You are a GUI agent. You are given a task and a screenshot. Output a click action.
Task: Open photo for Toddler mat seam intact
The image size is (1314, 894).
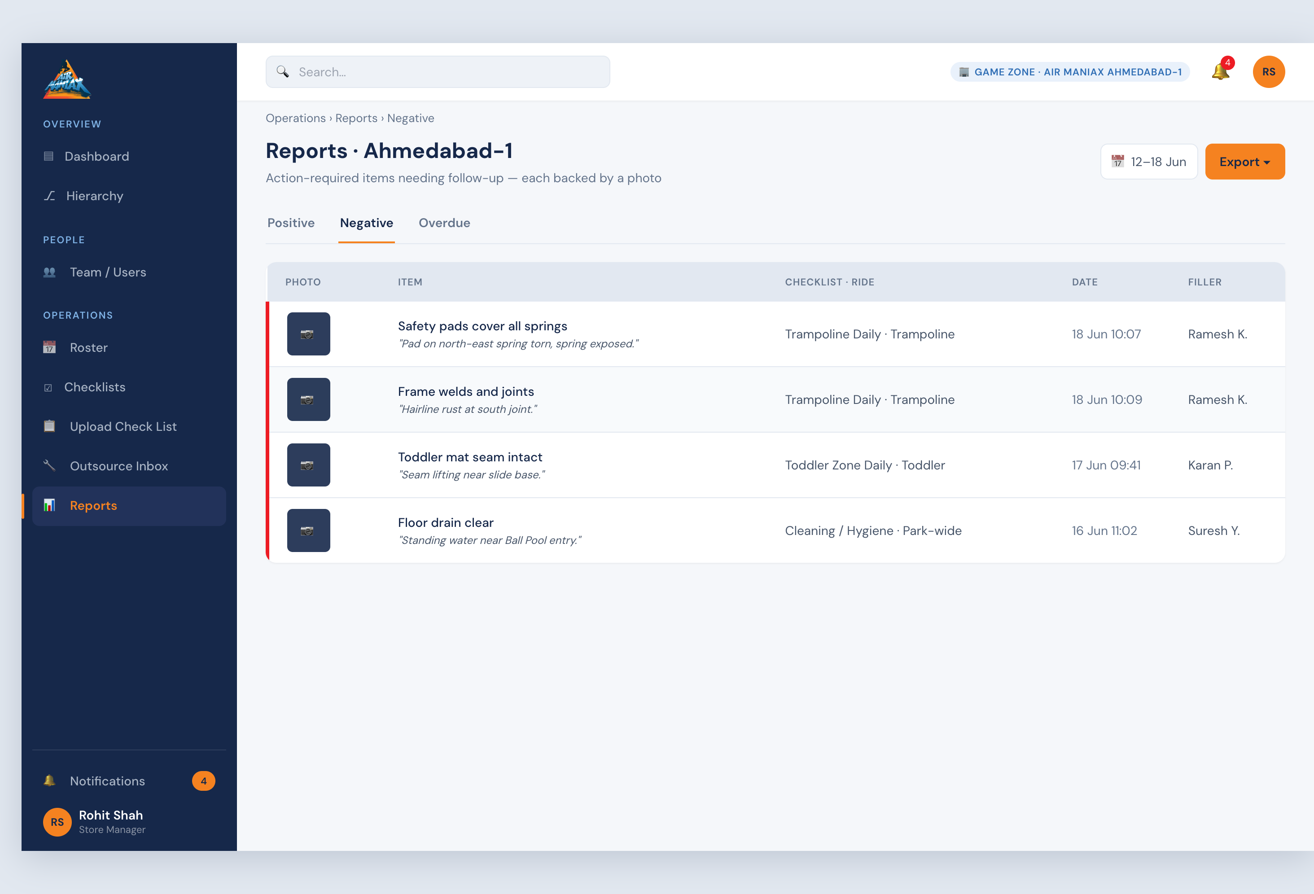pos(309,465)
